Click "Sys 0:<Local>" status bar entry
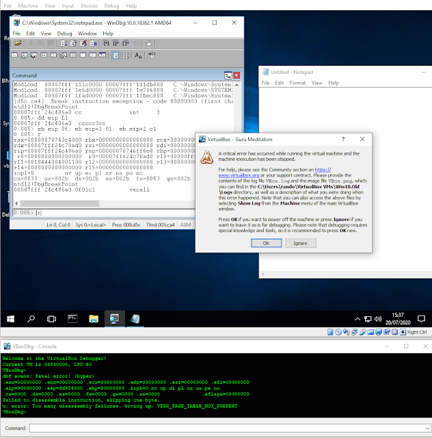432x438 pixels. 91,224
